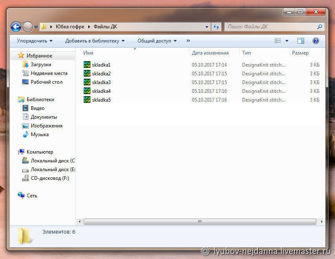Open Локальный диск (C drive

(x=53, y=161)
